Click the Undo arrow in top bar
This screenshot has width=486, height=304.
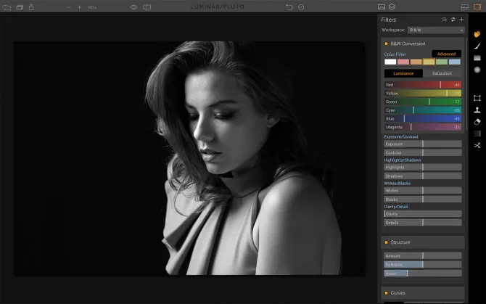coord(289,7)
